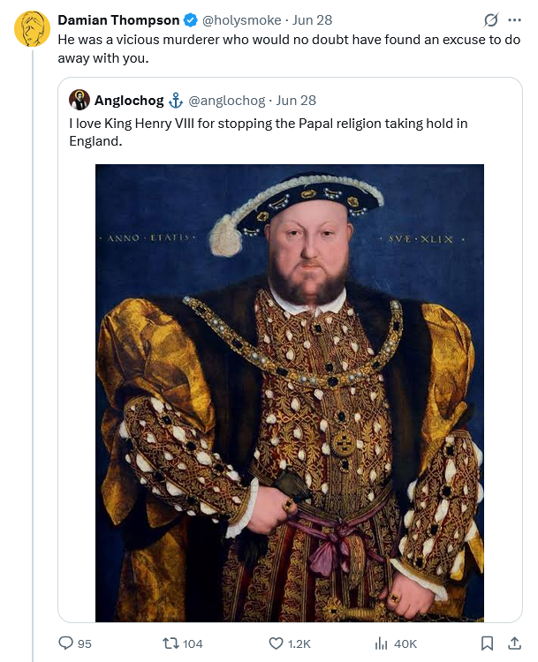This screenshot has width=538, height=662.
Task: Open the Henry VIII portrait image
Action: (x=290, y=393)
